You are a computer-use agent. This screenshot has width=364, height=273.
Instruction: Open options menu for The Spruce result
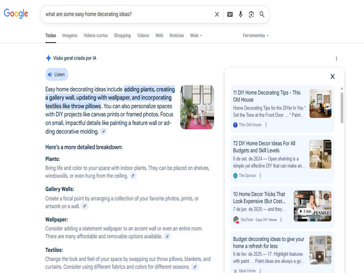point(260,175)
